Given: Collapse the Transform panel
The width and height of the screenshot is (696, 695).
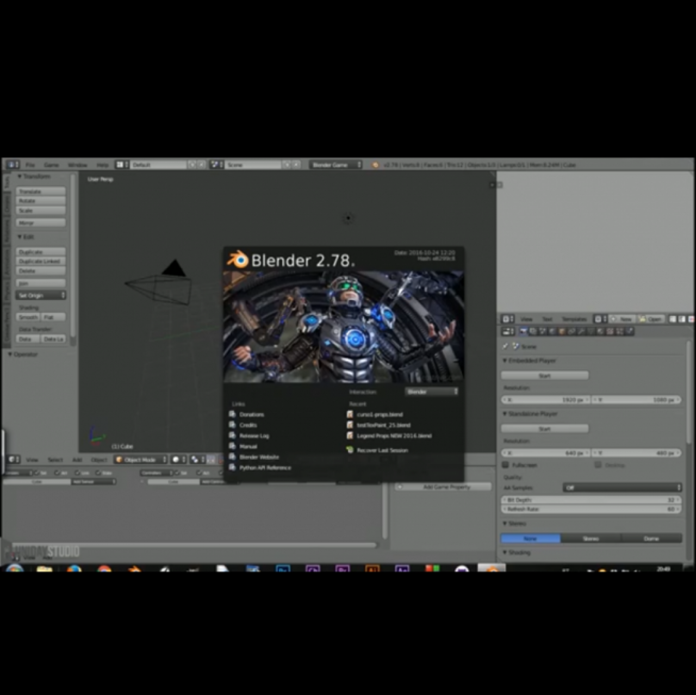Looking at the screenshot, I should tap(20, 176).
